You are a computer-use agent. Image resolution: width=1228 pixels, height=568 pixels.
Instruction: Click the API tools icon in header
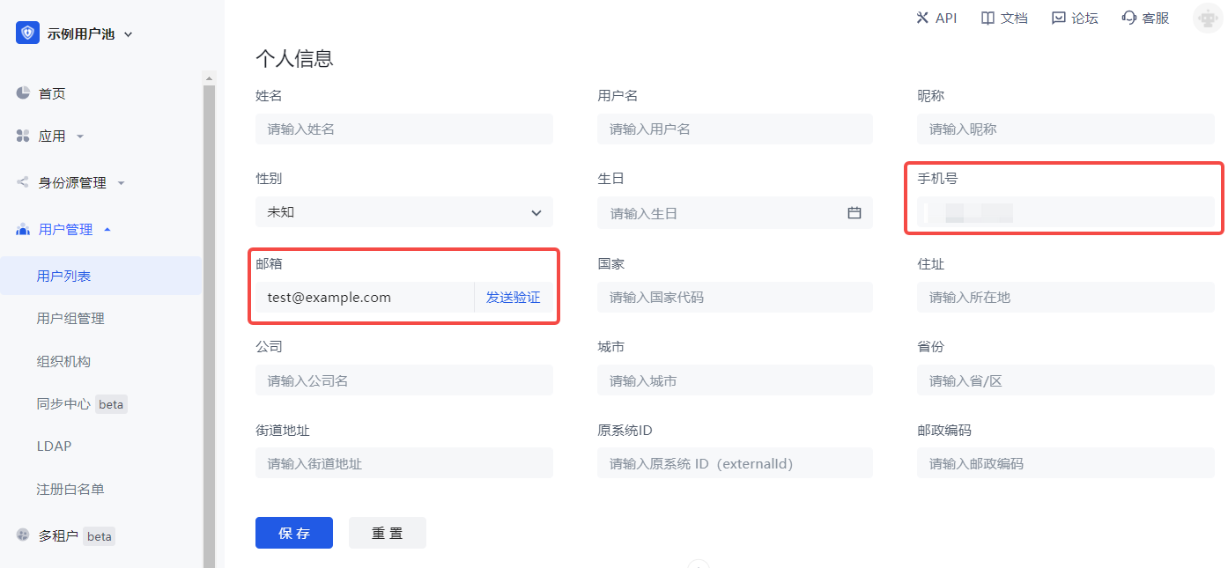(922, 18)
